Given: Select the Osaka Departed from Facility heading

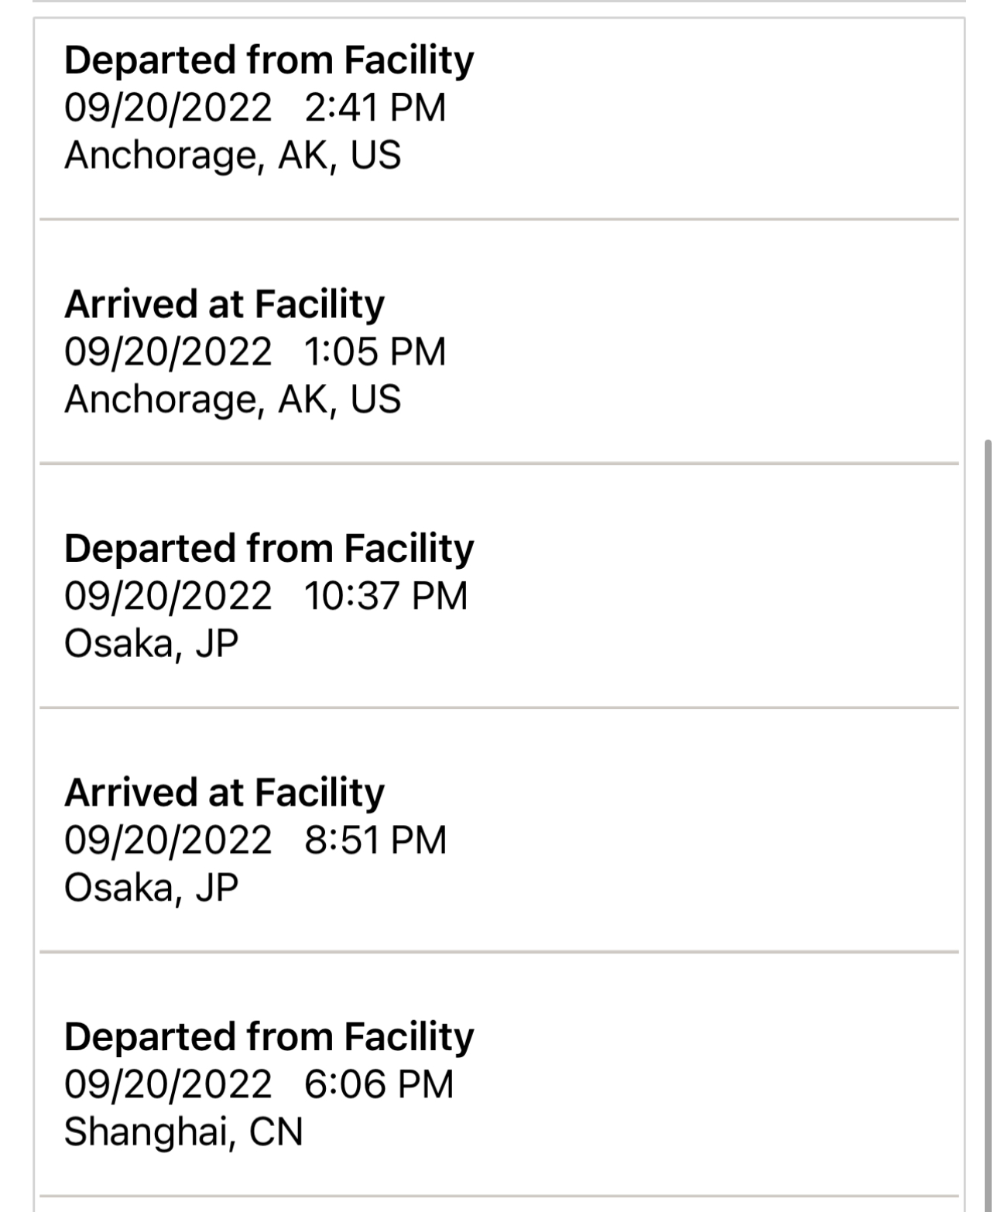Looking at the screenshot, I should point(269,549).
